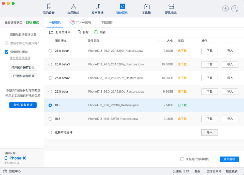Visit the 爱思商城 store
This screenshot has width=244, height=175.
point(171,9)
